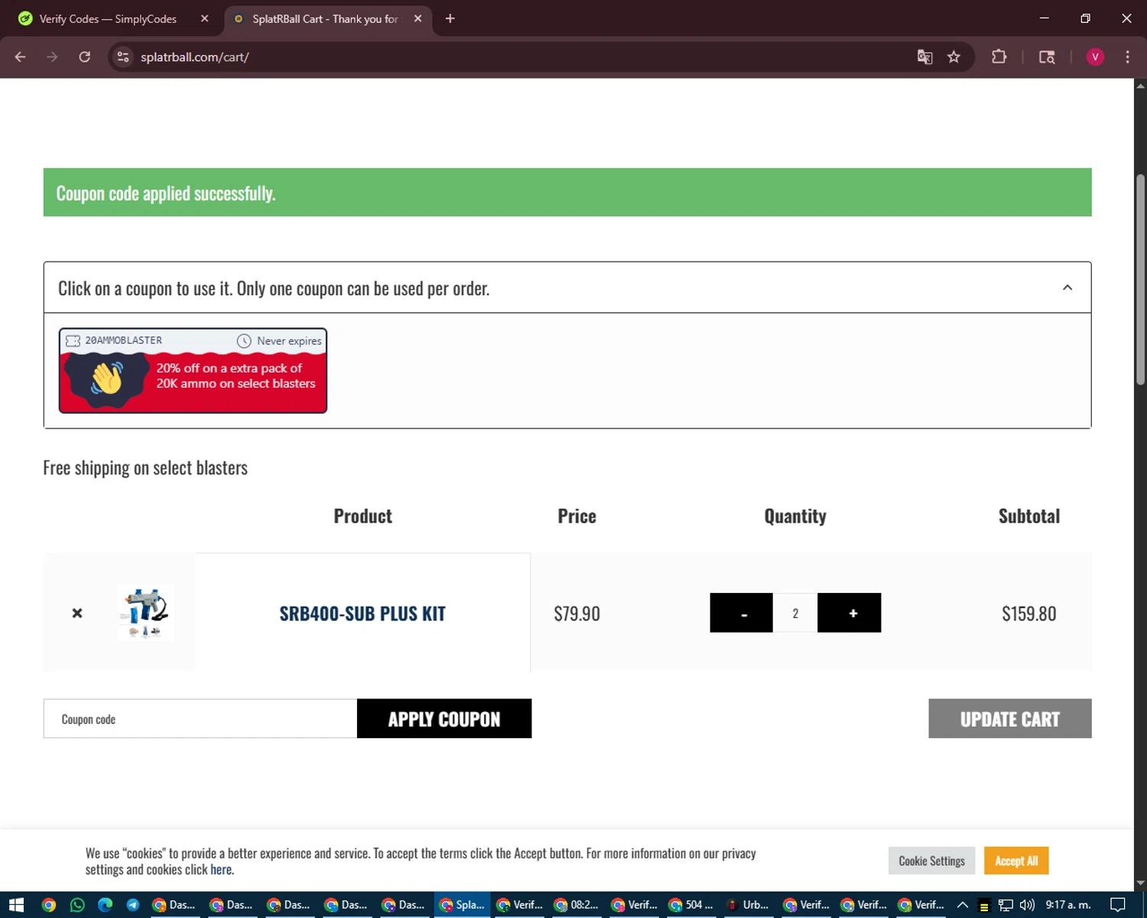Open the taskbar clock showing 9:17 a. m.

pyautogui.click(x=1068, y=905)
